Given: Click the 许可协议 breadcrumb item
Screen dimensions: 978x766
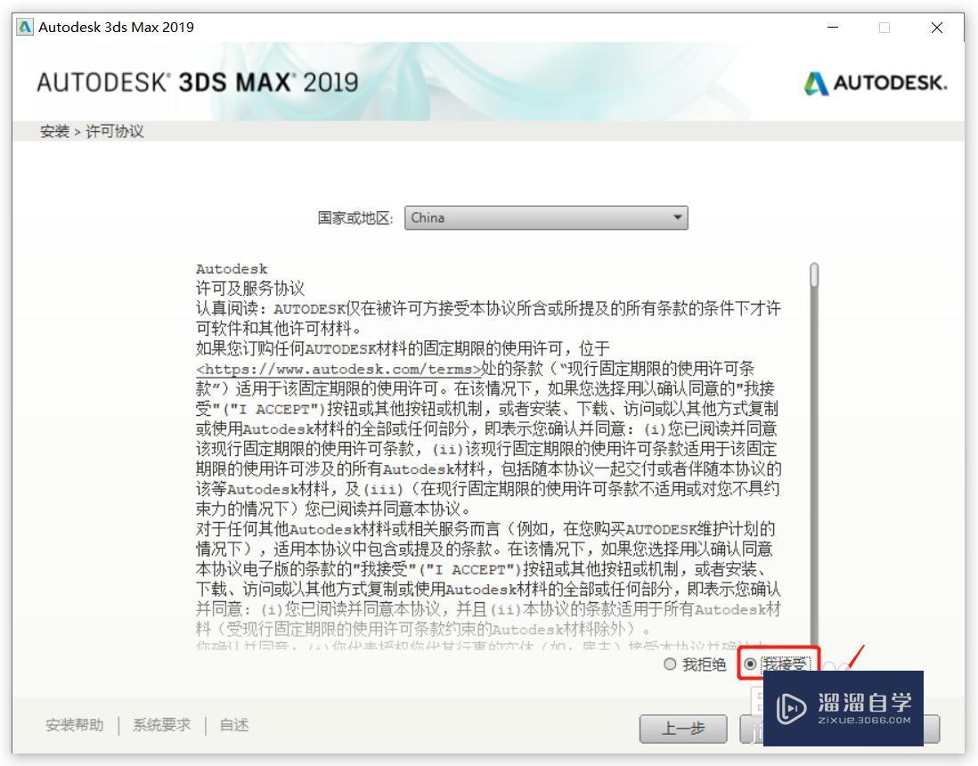Looking at the screenshot, I should pyautogui.click(x=115, y=132).
